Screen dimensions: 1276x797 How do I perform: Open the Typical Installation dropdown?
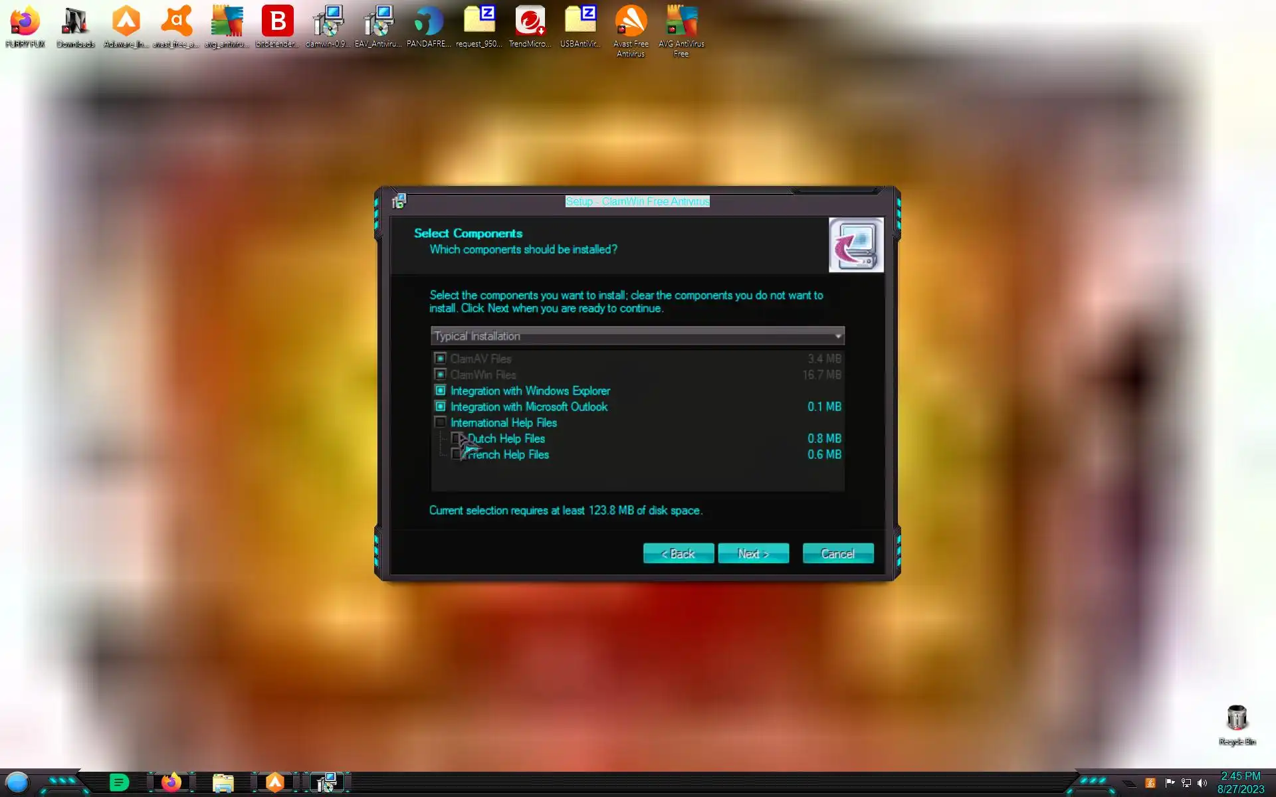point(637,336)
